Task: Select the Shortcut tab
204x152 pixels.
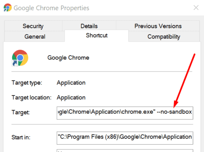Action: pos(97,35)
